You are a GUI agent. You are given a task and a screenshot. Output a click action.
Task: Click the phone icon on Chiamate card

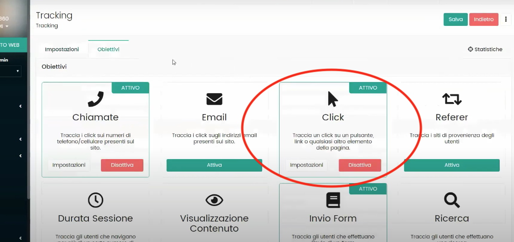[x=96, y=99]
